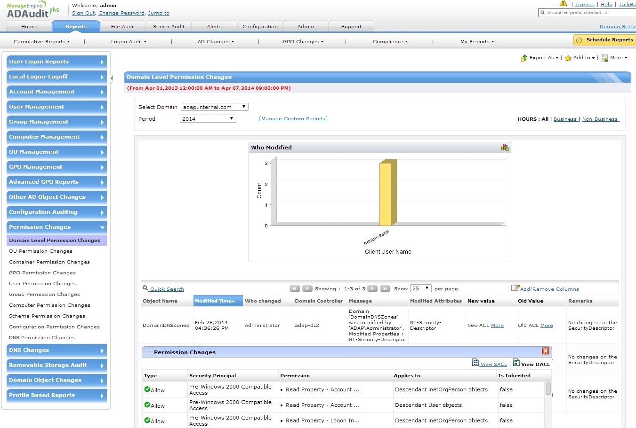The width and height of the screenshot is (636, 428).
Task: Go to the first page of results
Action: [x=294, y=288]
